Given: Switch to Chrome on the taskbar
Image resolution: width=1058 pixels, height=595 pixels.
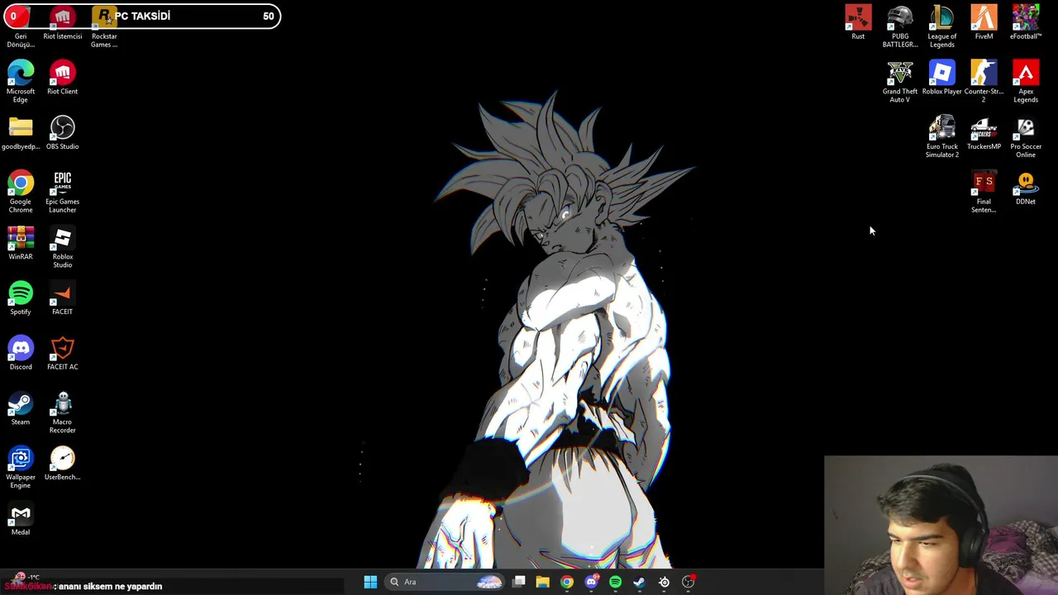Looking at the screenshot, I should pyautogui.click(x=567, y=582).
